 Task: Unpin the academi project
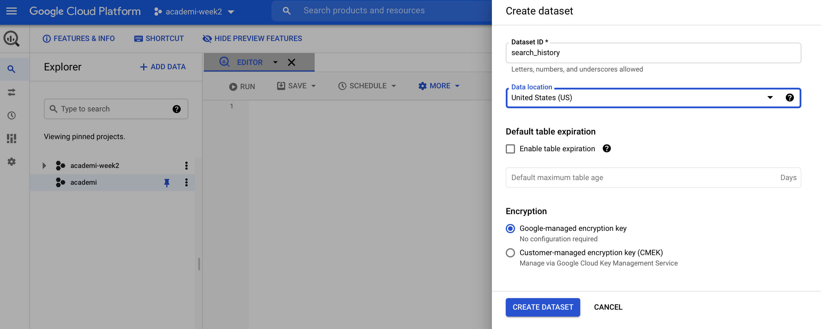pos(167,182)
